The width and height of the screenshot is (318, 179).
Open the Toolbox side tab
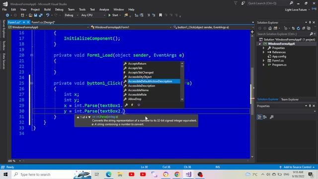point(3,45)
